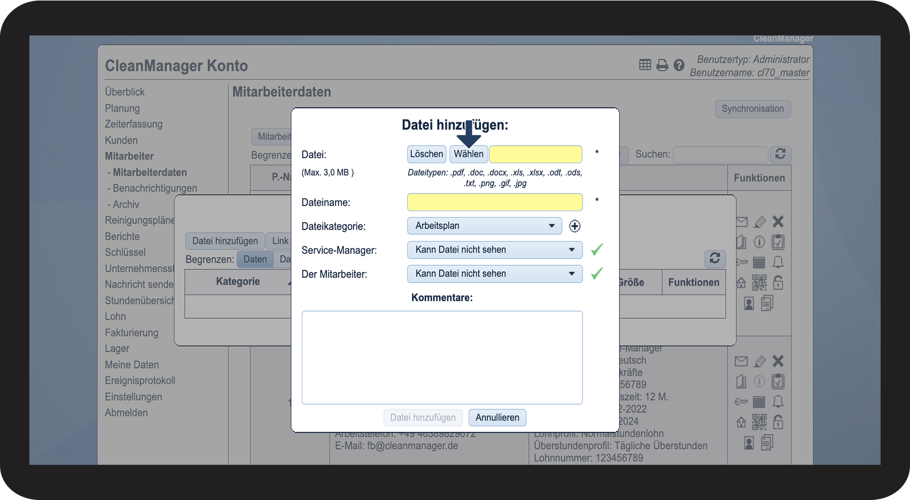Image resolution: width=910 pixels, height=500 pixels.
Task: Open the Dateikategorie dropdown showing Arbeitsplan
Action: pos(484,226)
